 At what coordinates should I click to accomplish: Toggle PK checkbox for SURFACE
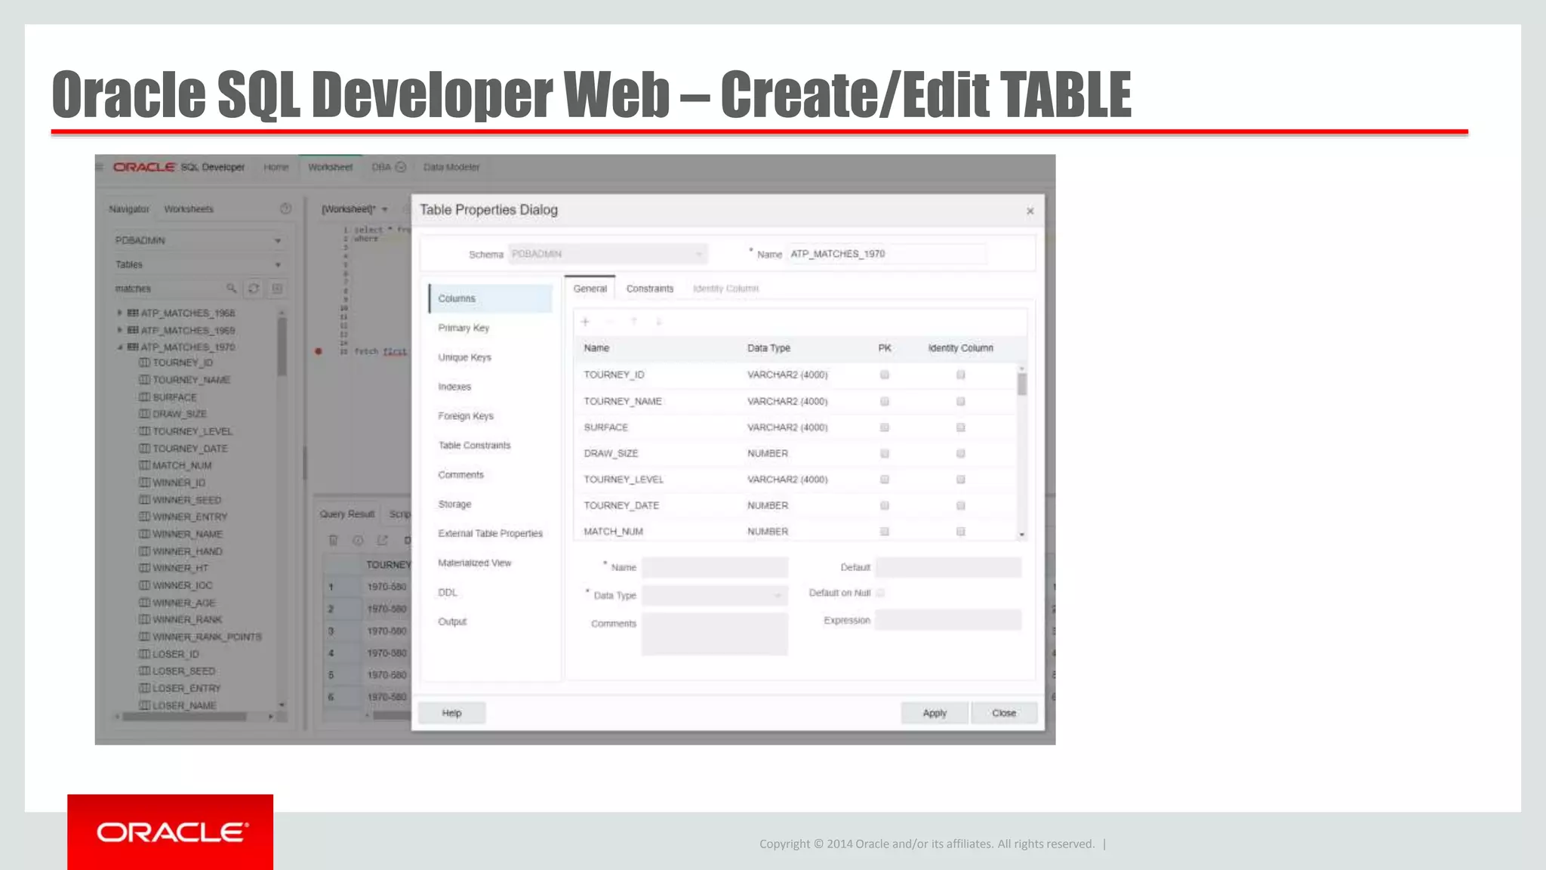click(885, 427)
